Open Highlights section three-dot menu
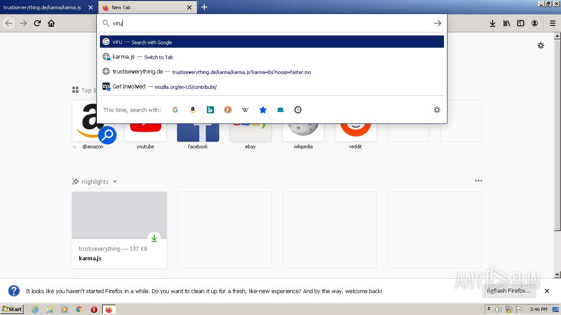The height and width of the screenshot is (315, 561). [x=478, y=181]
